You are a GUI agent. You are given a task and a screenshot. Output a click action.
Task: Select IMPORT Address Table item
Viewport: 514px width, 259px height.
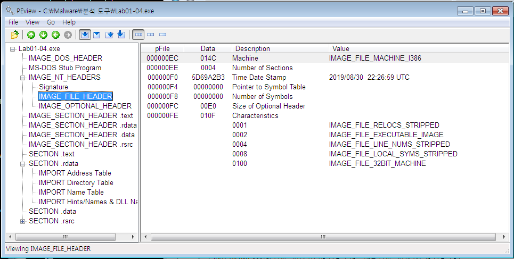tap(75, 173)
